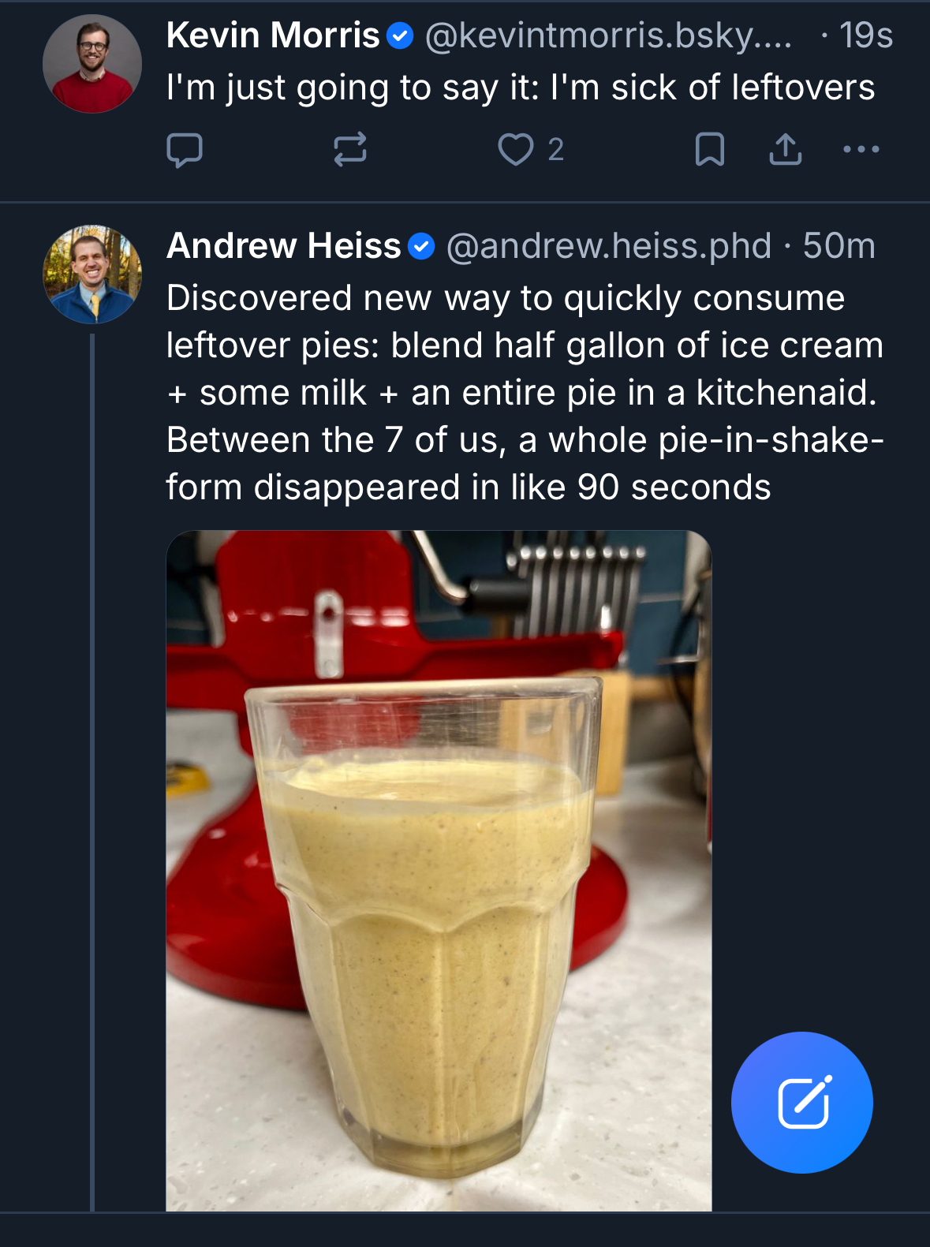
Task: Like Kevin Morris's post with heart icon
Action: click(x=516, y=149)
